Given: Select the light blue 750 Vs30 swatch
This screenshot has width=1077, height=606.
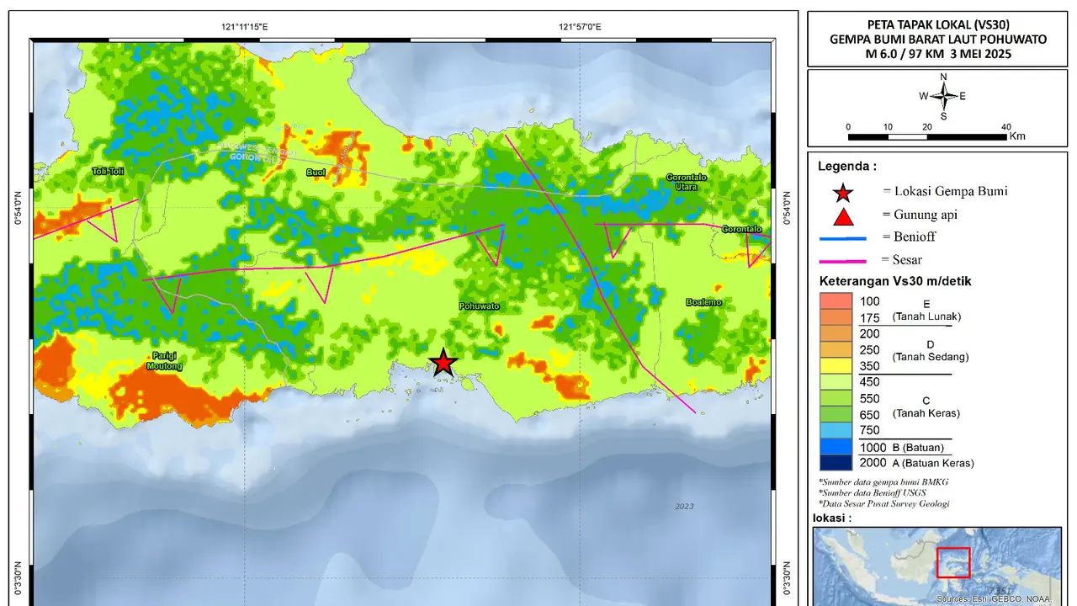Looking at the screenshot, I should pyautogui.click(x=836, y=431).
